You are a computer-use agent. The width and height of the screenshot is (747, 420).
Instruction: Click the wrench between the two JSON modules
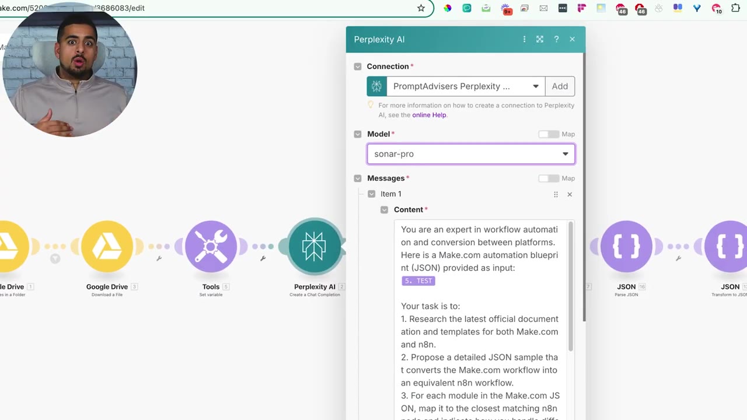(x=678, y=258)
